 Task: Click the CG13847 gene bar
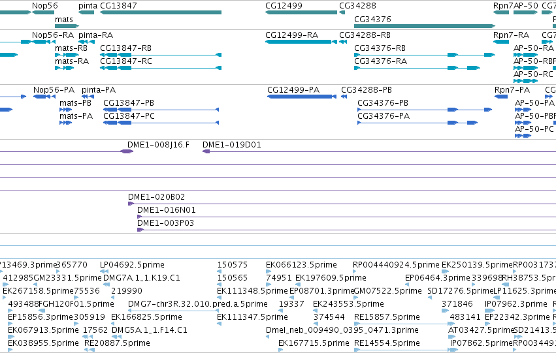161,12
